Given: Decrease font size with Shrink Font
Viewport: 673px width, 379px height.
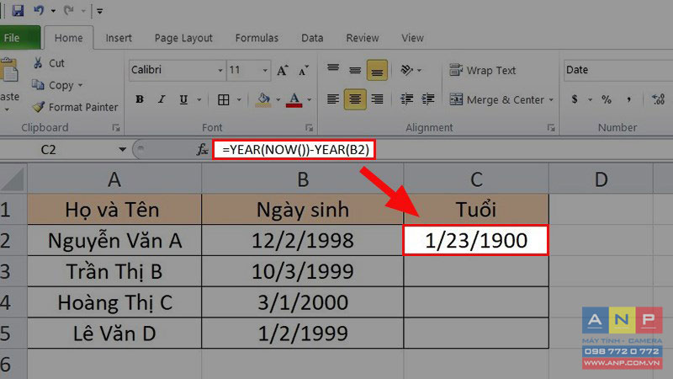Looking at the screenshot, I should click(x=303, y=70).
